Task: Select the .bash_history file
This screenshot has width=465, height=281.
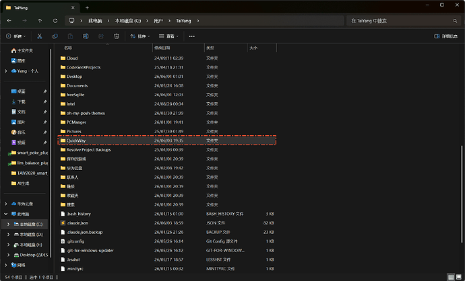Action: click(167, 214)
